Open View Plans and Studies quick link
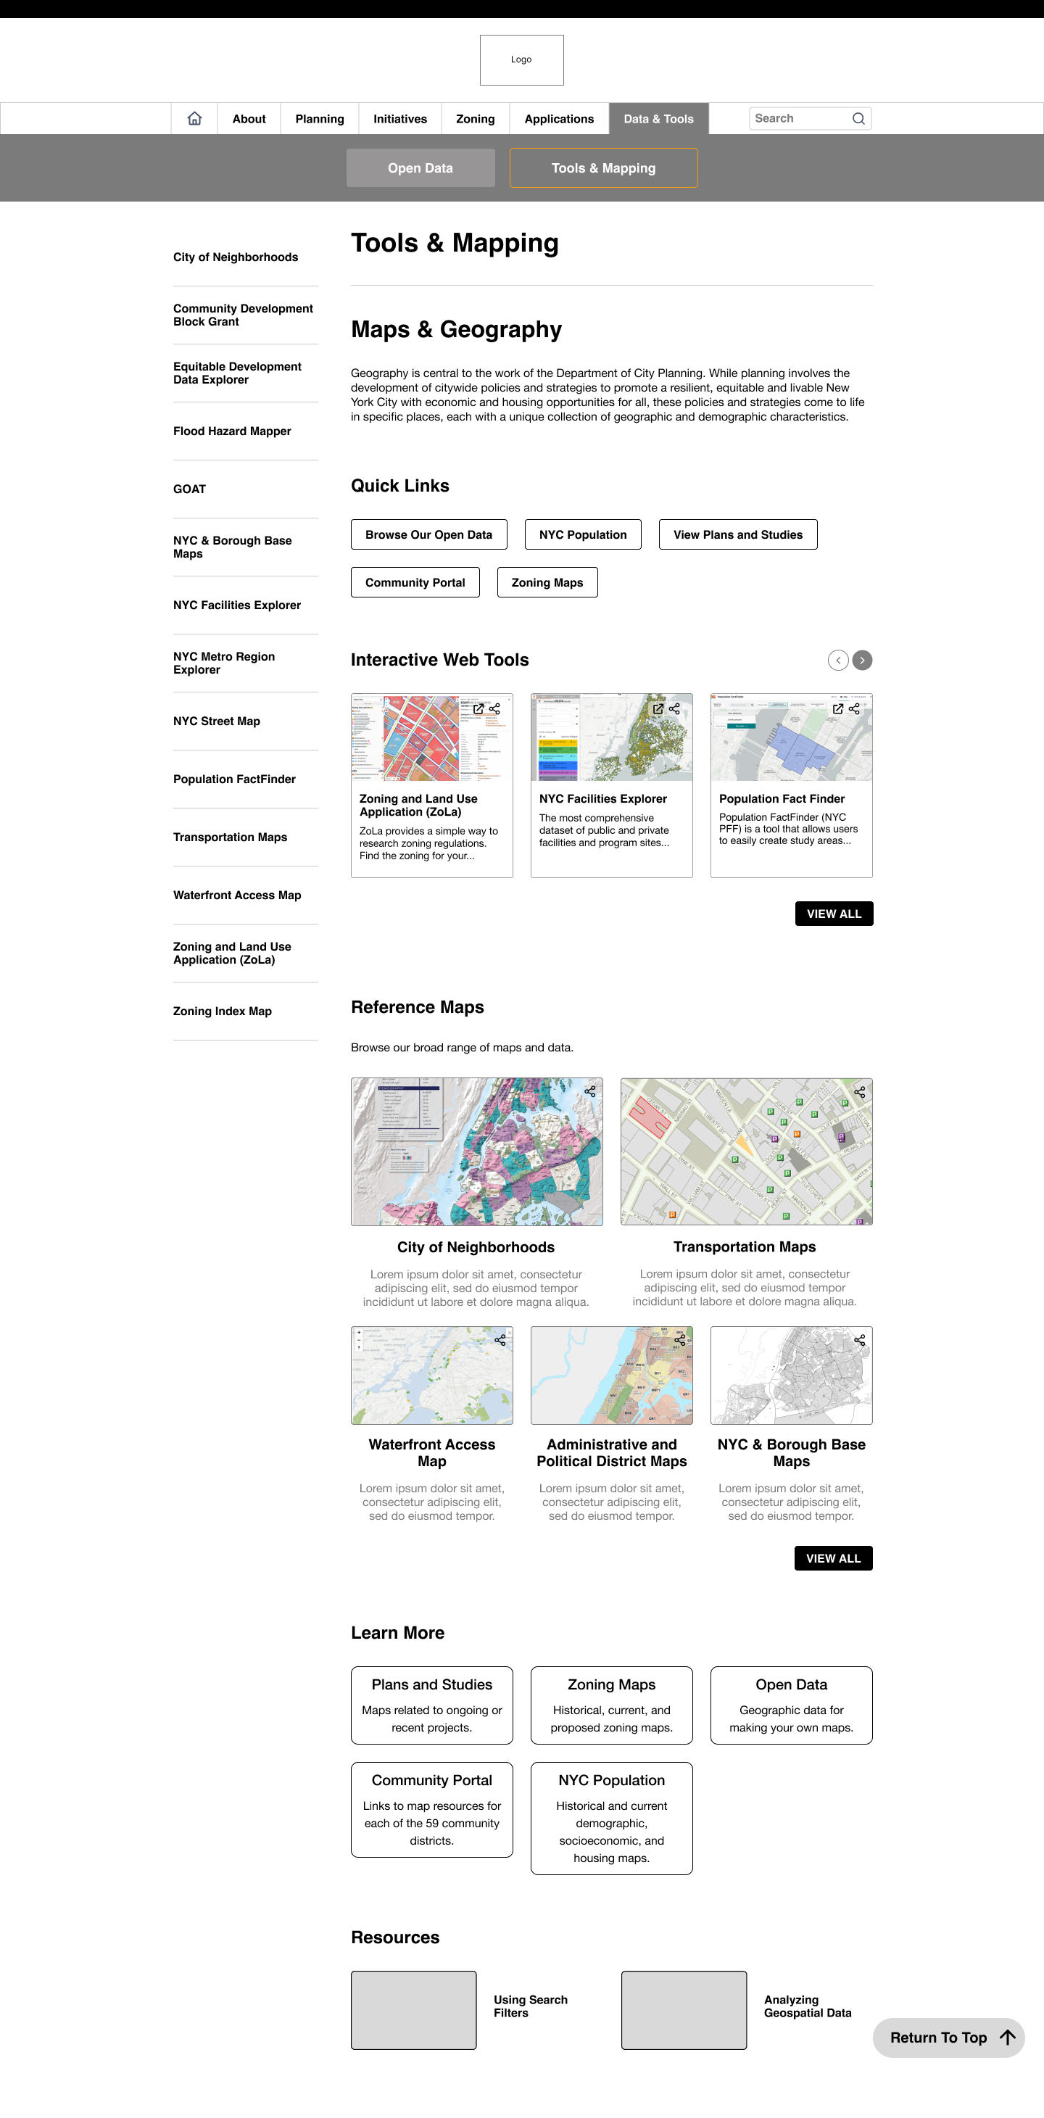 click(738, 534)
